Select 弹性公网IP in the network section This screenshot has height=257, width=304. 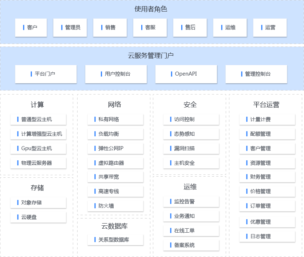click(115, 149)
